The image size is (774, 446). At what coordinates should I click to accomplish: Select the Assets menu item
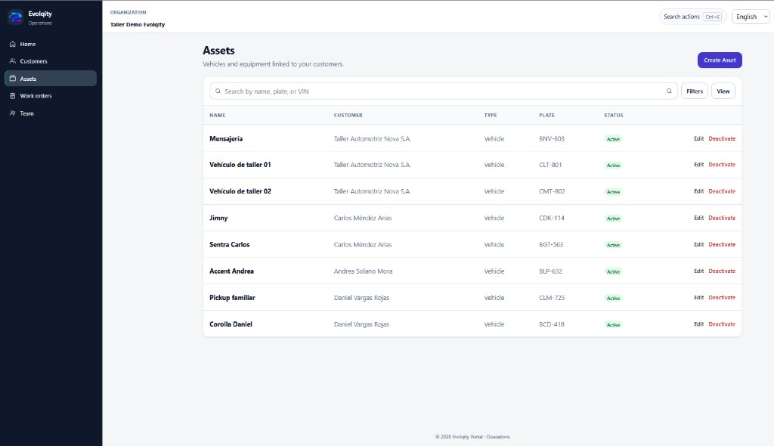click(x=51, y=79)
